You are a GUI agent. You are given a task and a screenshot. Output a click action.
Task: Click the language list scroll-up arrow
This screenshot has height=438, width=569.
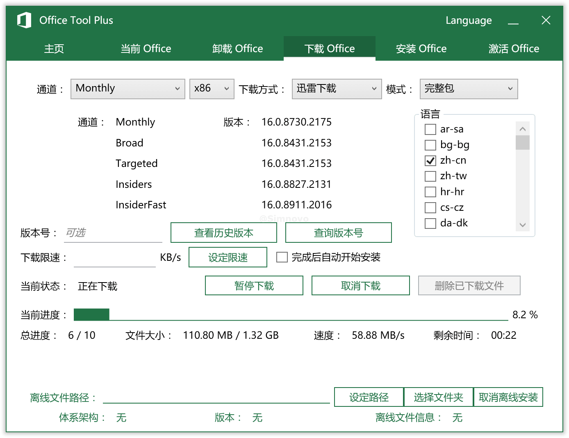[x=522, y=129]
